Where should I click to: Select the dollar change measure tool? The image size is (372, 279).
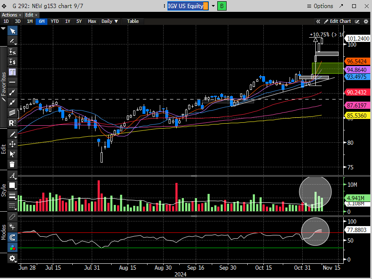12,62
